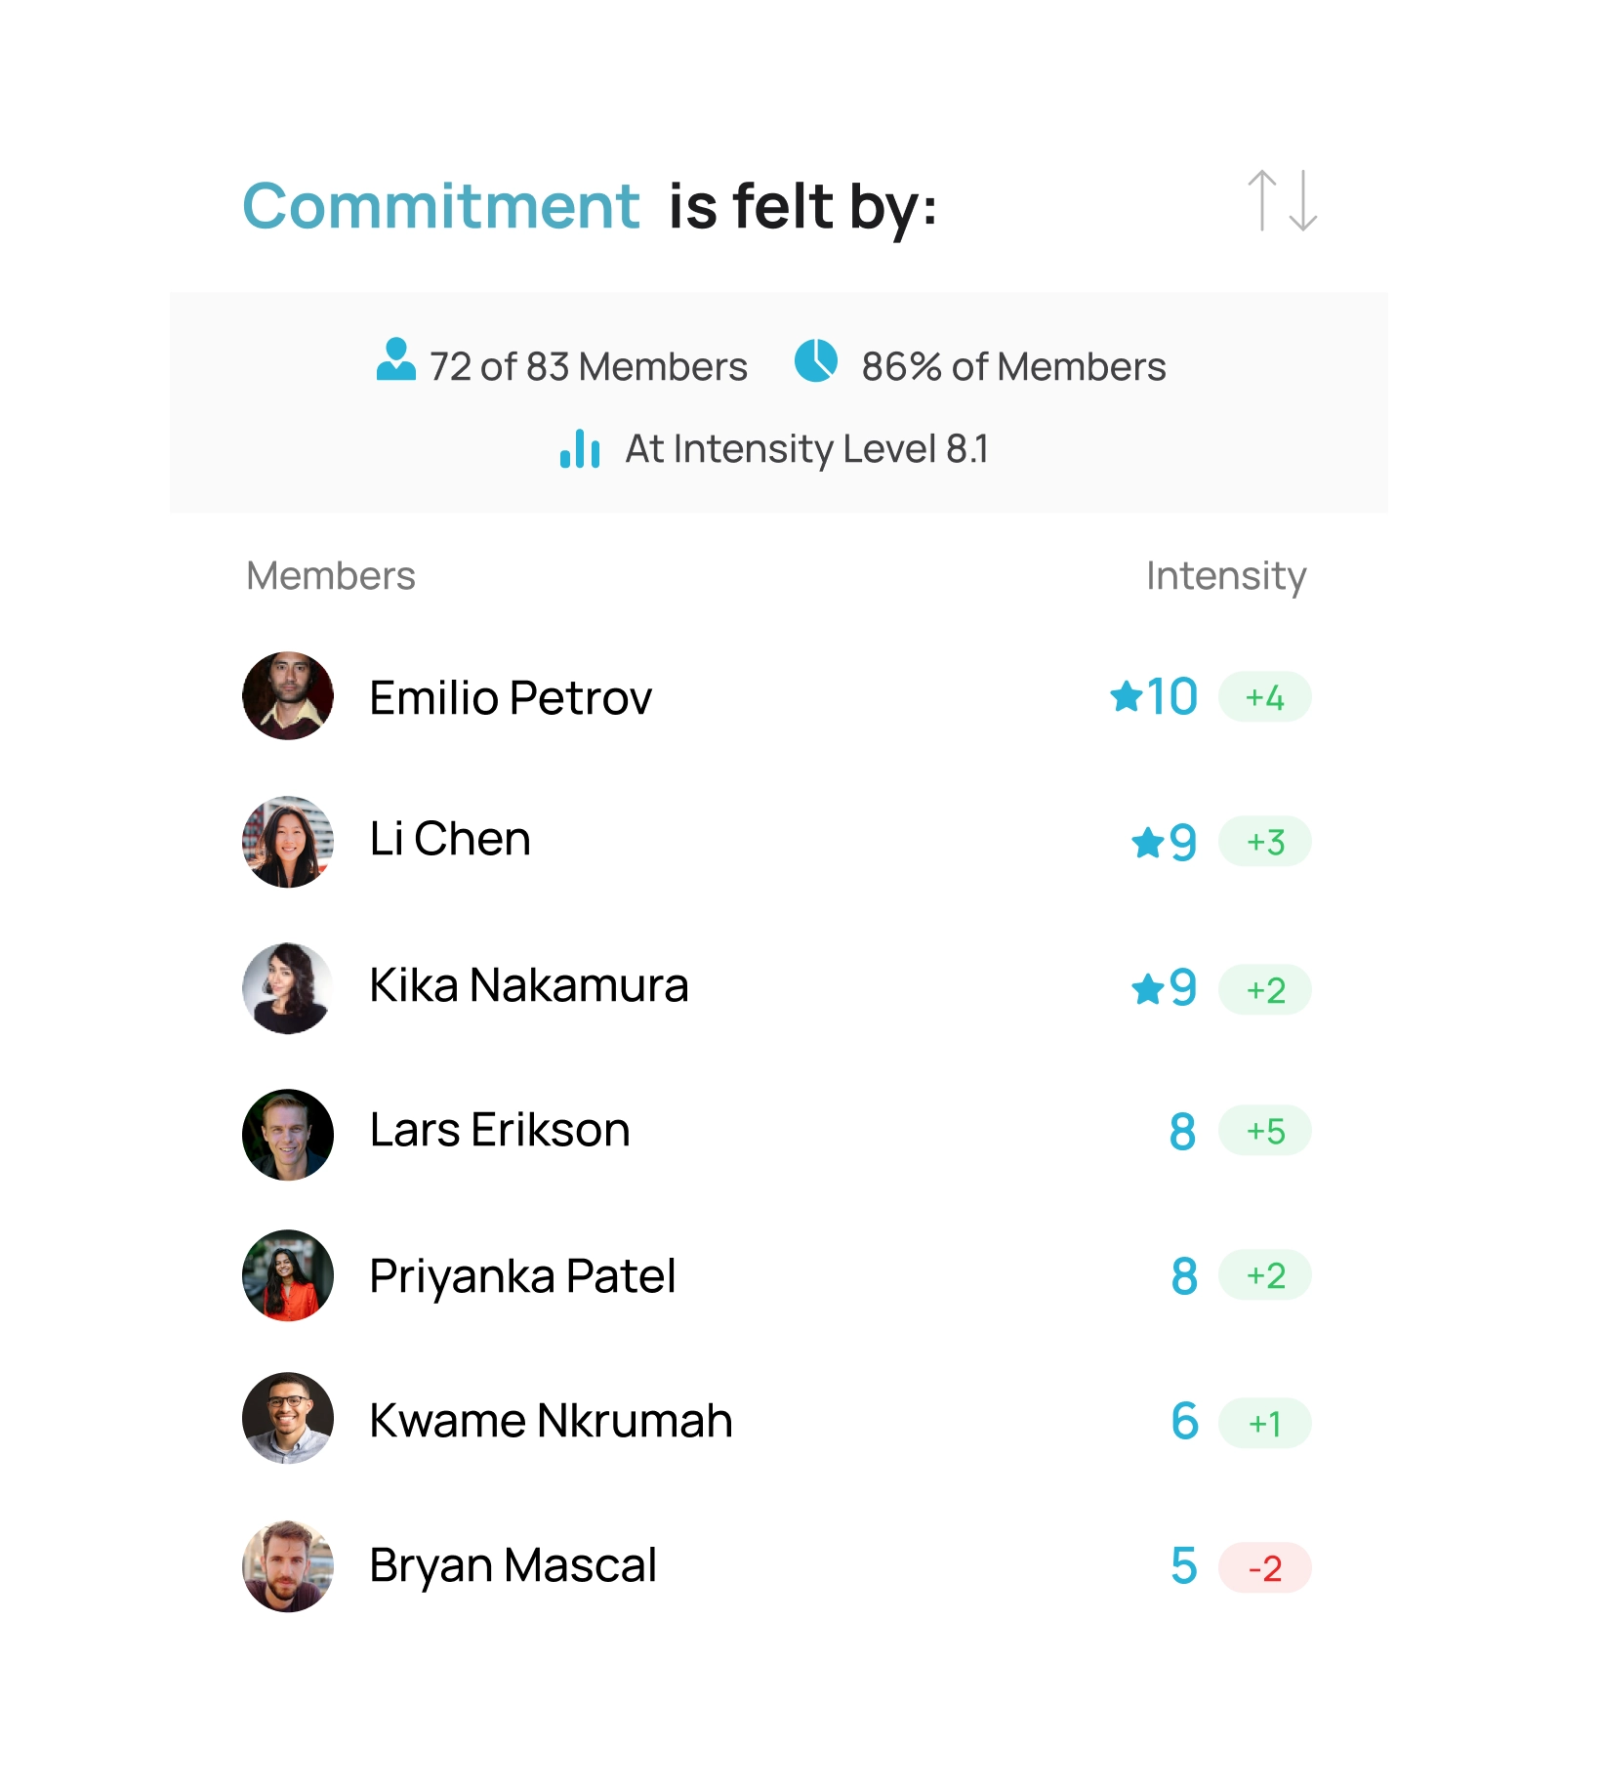Click the sort arrows icon
Screen dimensions: 1601x1788
click(x=1282, y=201)
